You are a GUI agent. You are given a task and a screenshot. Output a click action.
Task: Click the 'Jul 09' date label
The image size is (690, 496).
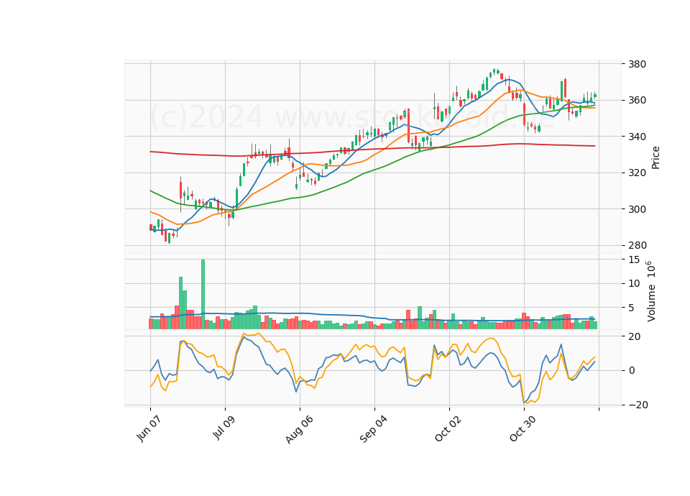(224, 428)
